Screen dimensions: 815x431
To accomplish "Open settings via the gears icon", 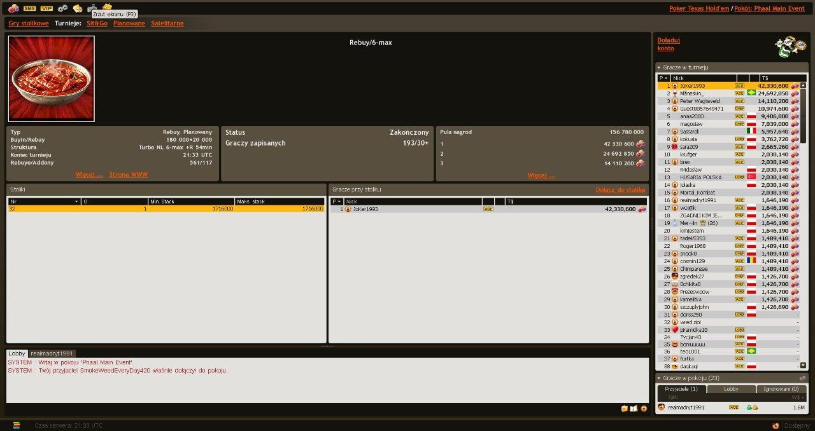I will [x=62, y=8].
